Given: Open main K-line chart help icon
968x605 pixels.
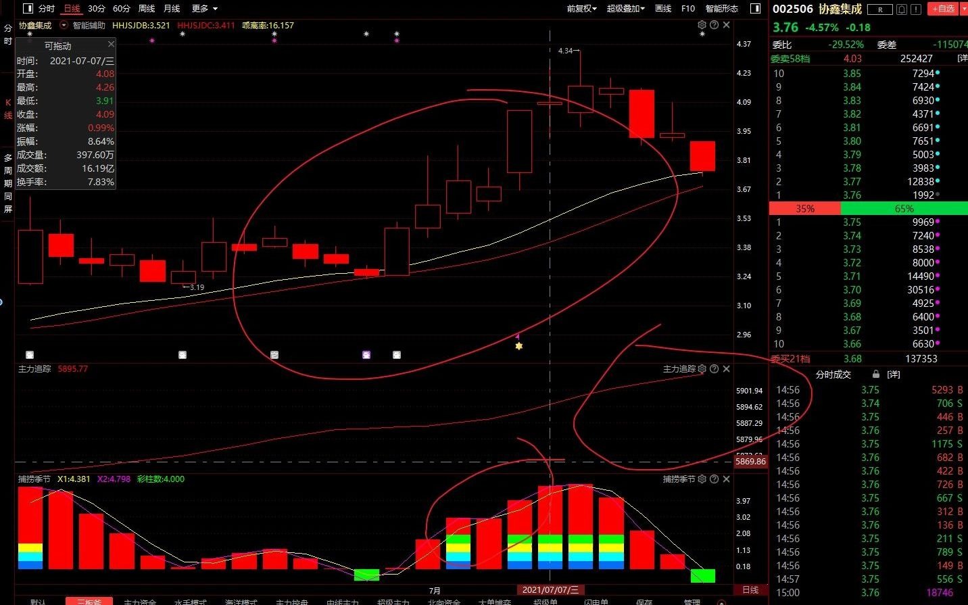Looking at the screenshot, I should pos(715,25).
